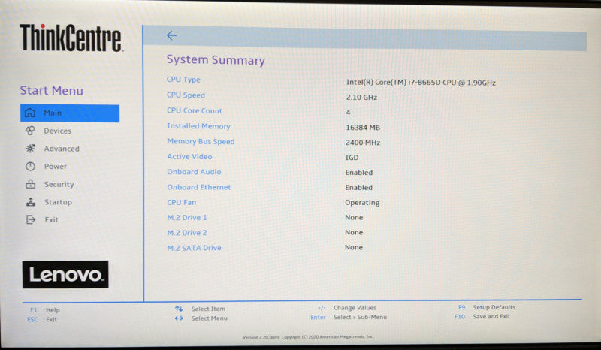Viewport: 601px width, 350px height.
Task: Click the BIOS version copyright line
Action: coord(308,337)
